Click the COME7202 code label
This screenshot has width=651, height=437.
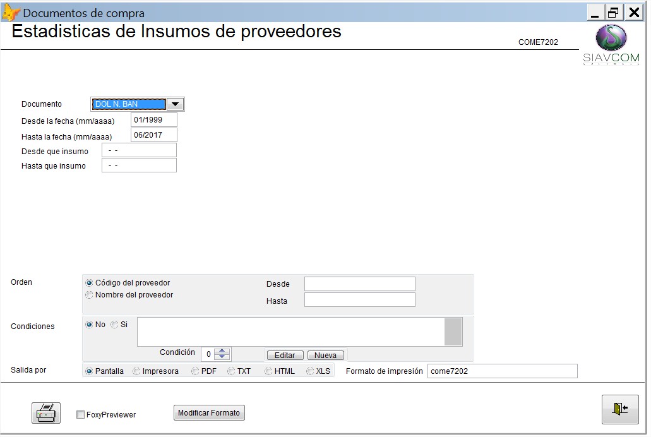pos(538,42)
